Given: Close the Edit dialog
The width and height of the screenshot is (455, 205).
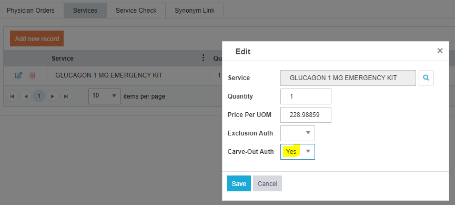Looking at the screenshot, I should pos(440,51).
